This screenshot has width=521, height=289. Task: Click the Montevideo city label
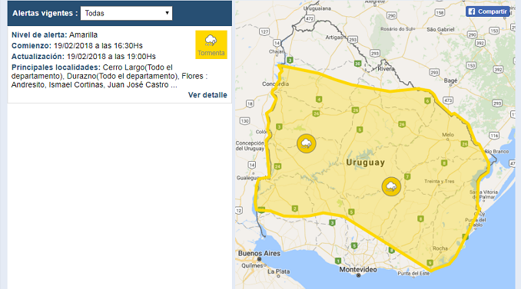click(358, 270)
